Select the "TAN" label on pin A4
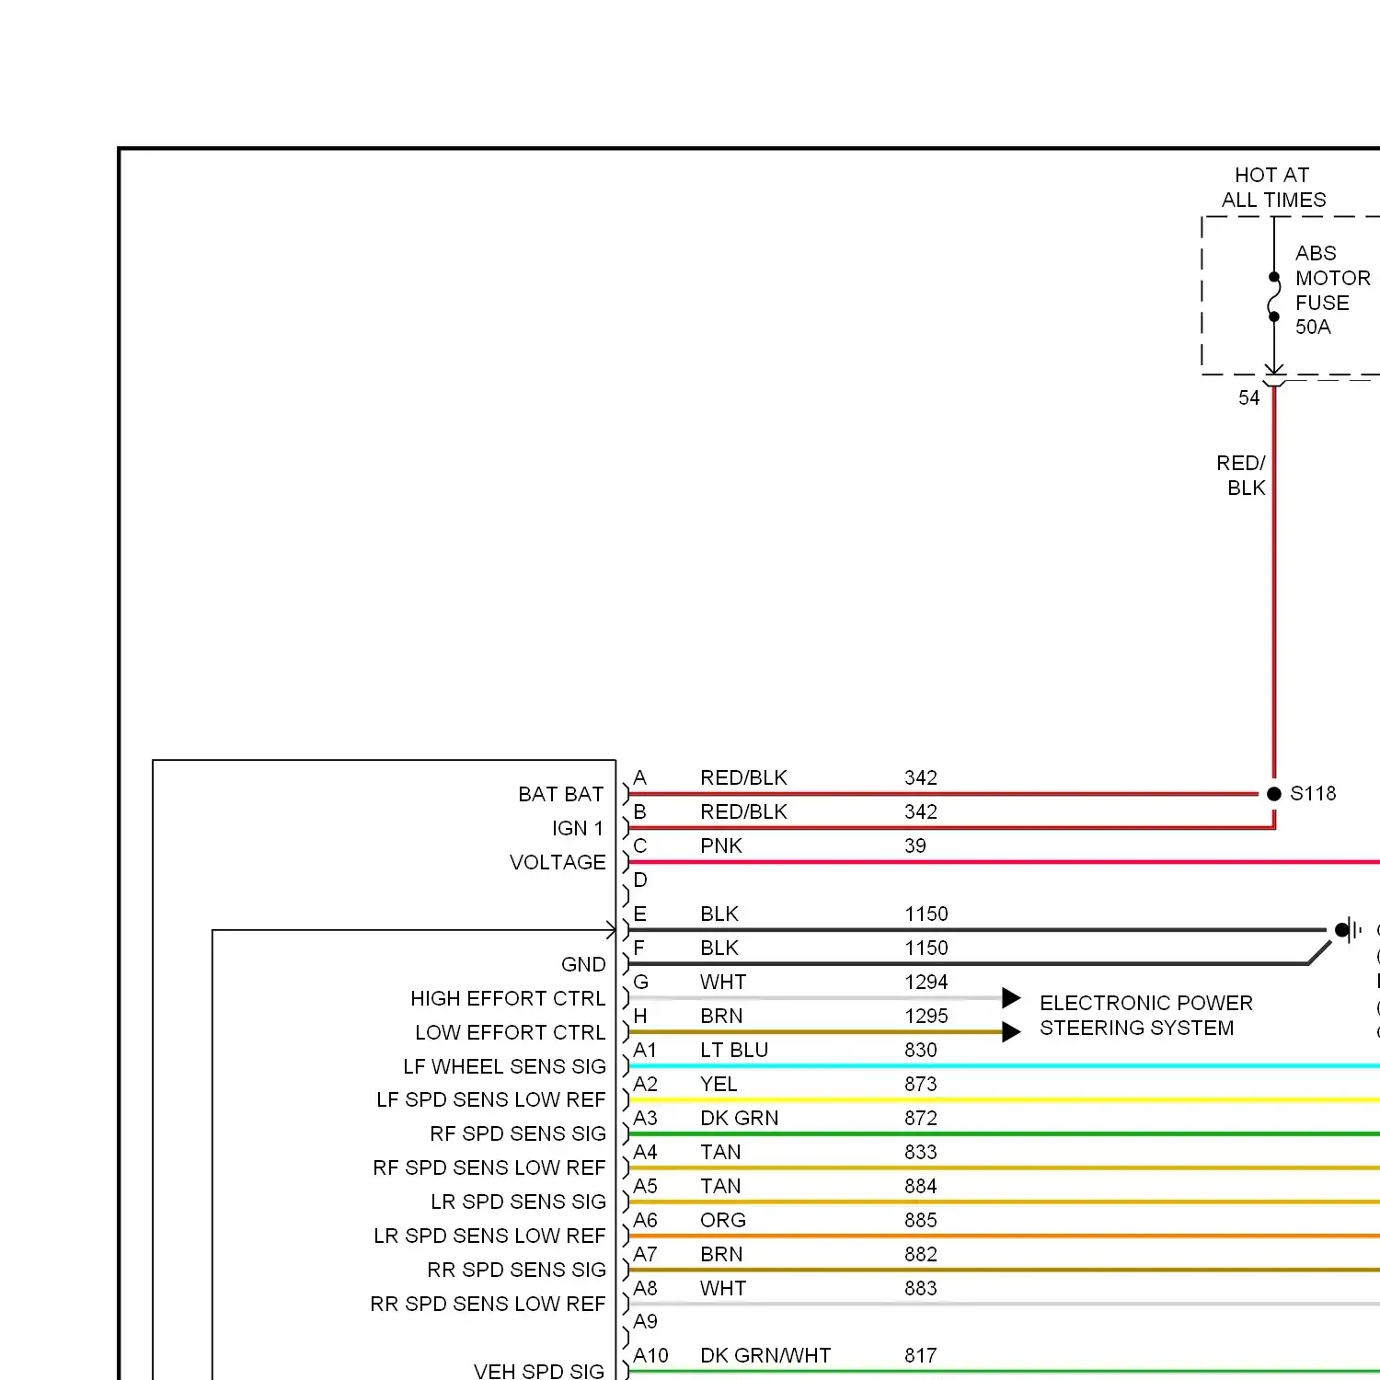This screenshot has height=1380, width=1380. (720, 1153)
